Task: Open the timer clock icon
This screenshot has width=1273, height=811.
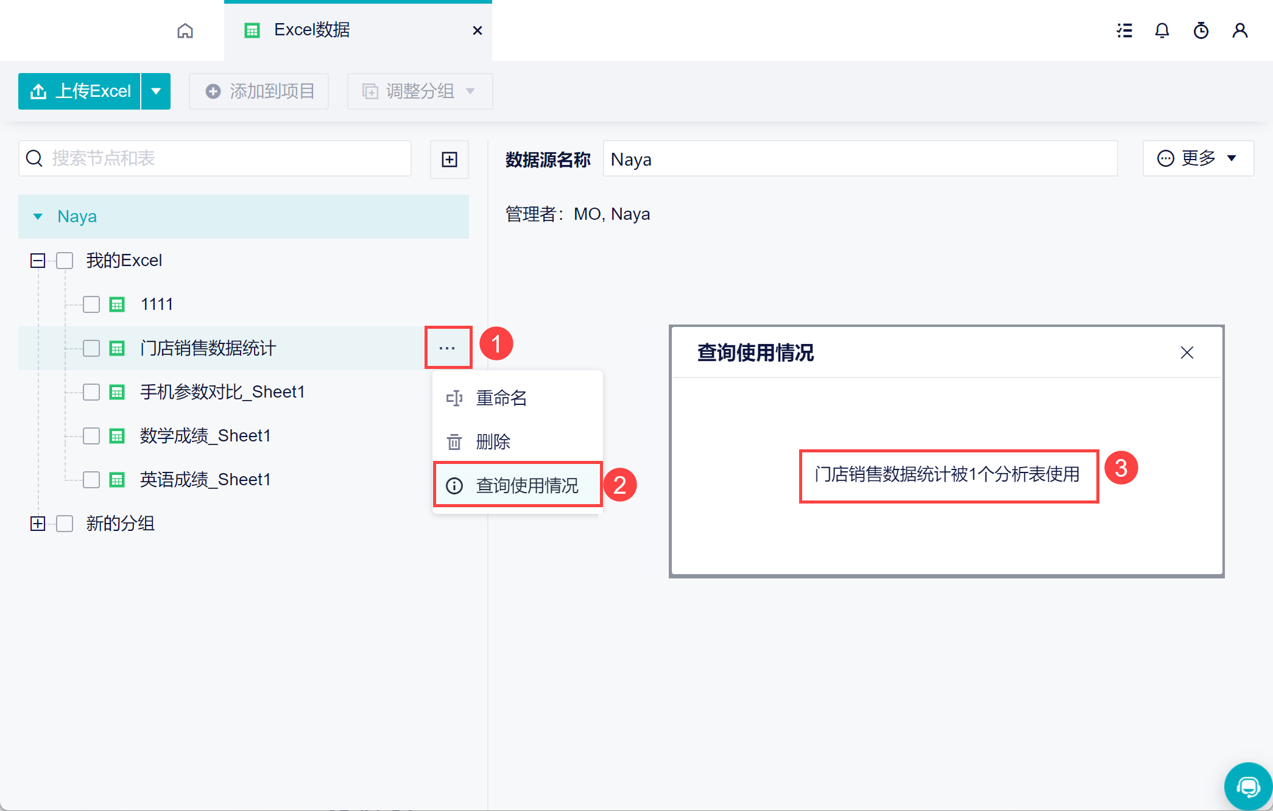Action: [1201, 30]
